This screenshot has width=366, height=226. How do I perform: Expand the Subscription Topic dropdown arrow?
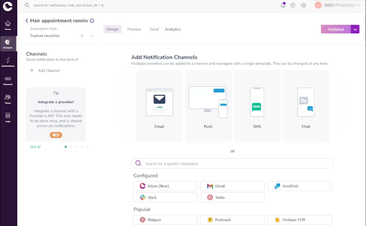91,36
